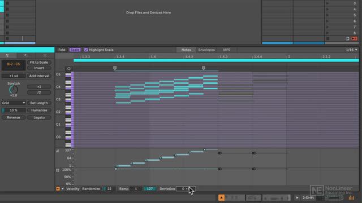
Task: Switch to the MPE tab
Action: (226, 50)
